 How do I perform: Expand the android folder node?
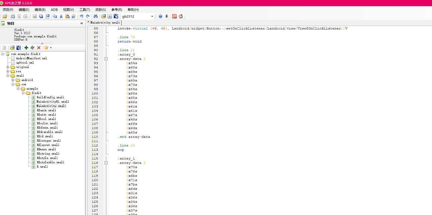[13, 80]
